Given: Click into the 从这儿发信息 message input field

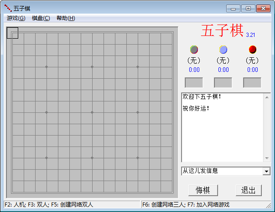Looking at the screenshot, I should [222, 171].
